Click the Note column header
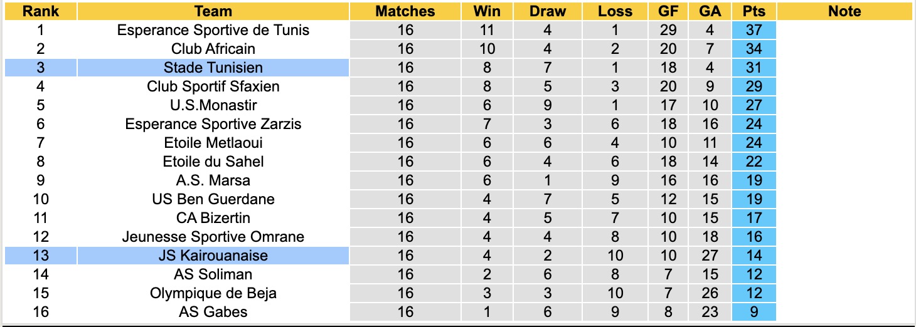 (x=844, y=11)
